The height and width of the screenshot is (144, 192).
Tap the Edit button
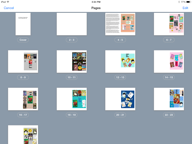click(x=185, y=8)
